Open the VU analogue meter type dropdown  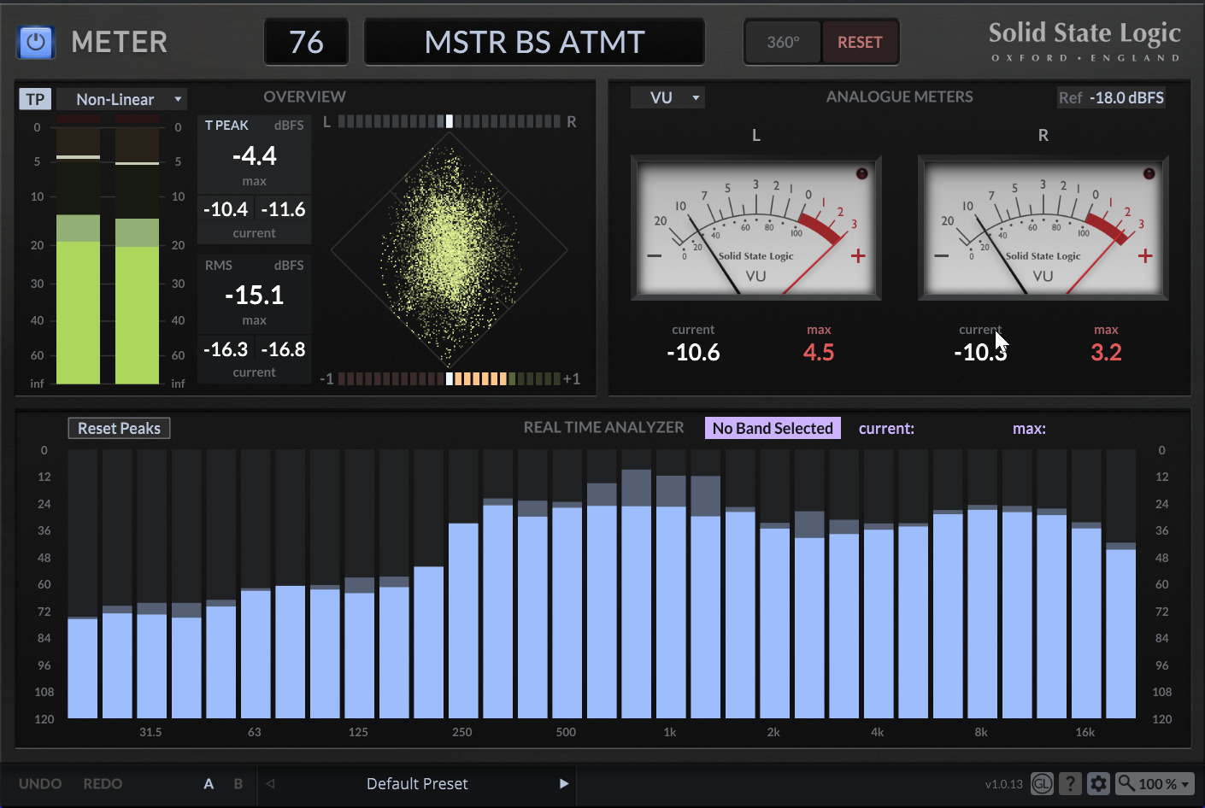(x=667, y=97)
